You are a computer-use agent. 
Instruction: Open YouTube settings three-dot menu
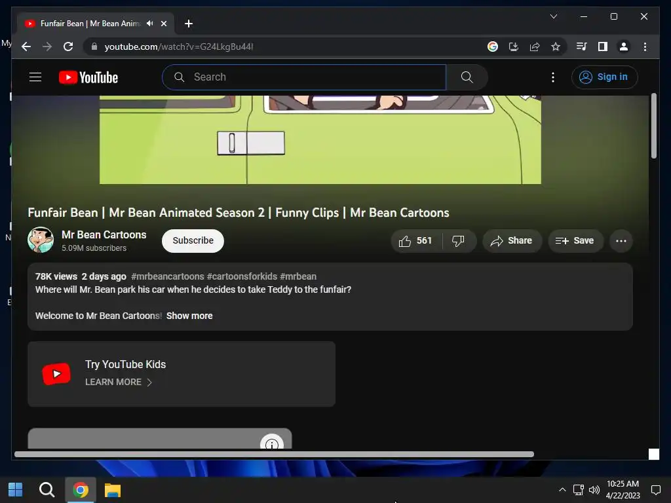coord(553,77)
